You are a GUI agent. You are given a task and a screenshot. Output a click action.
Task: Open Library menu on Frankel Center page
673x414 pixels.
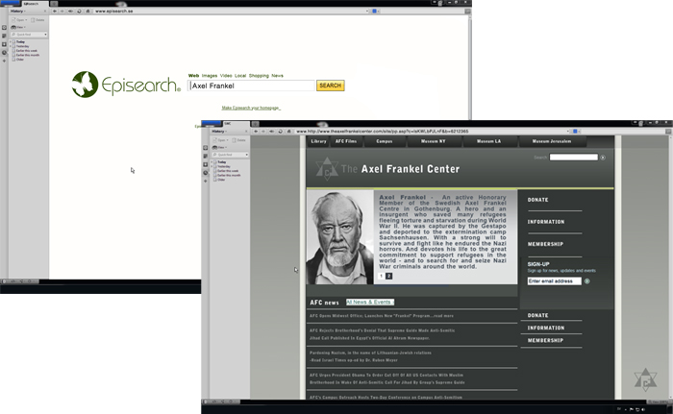click(x=318, y=141)
